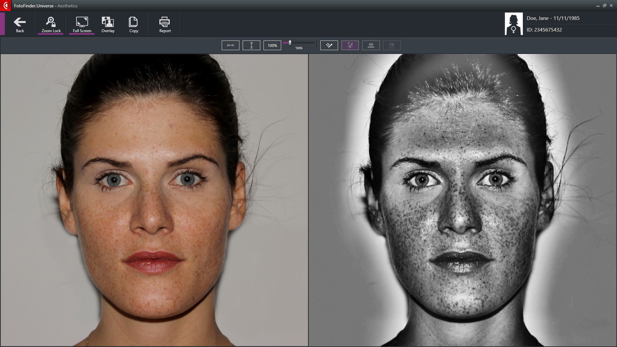Fit image to height

pos(251,45)
